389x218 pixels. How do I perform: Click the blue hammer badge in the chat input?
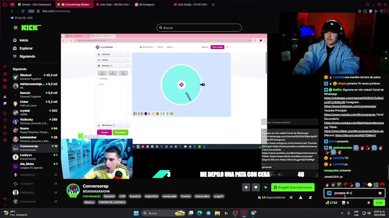[x=329, y=193]
